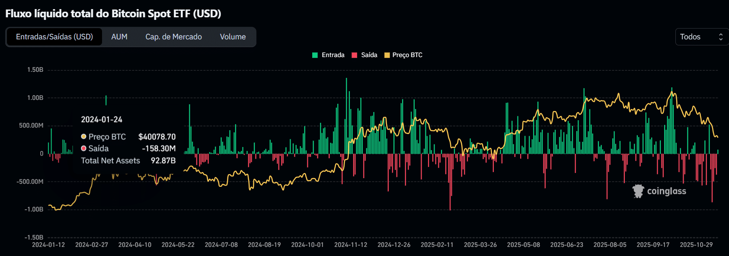
Task: Click the 2024-04-10 x-axis date
Action: (135, 245)
